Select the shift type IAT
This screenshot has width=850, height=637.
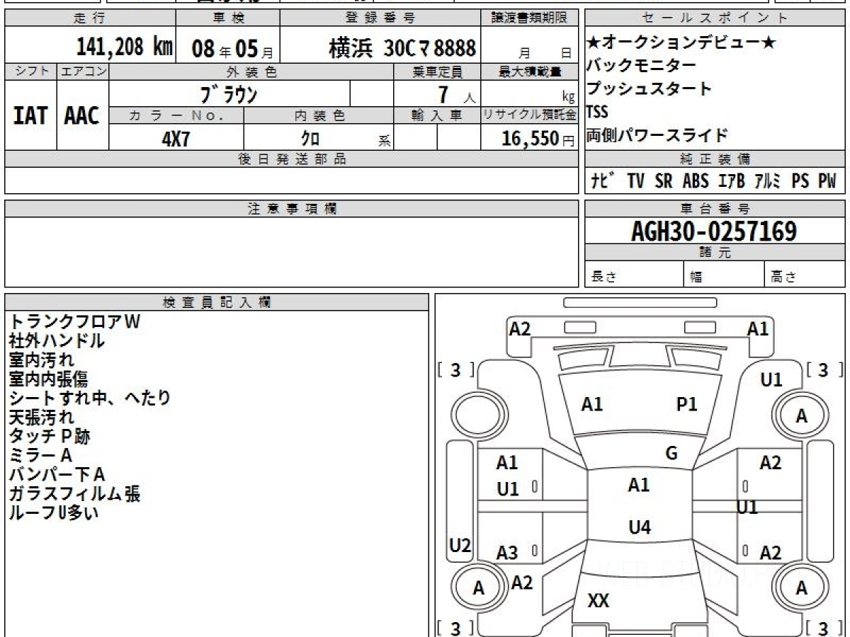(30, 116)
